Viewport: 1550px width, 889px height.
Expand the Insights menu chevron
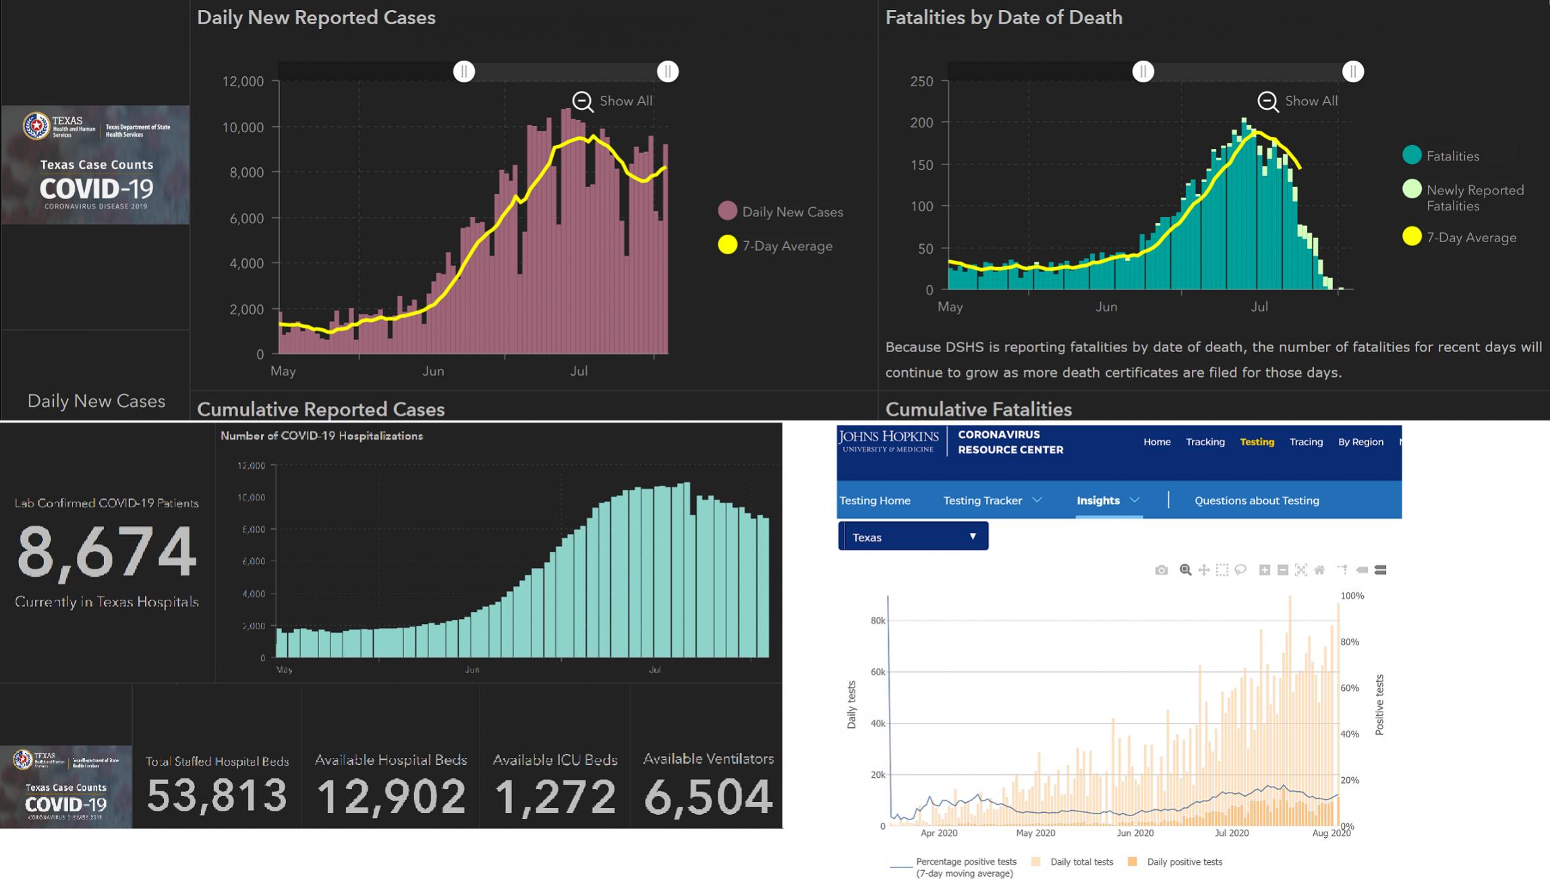coord(1135,500)
